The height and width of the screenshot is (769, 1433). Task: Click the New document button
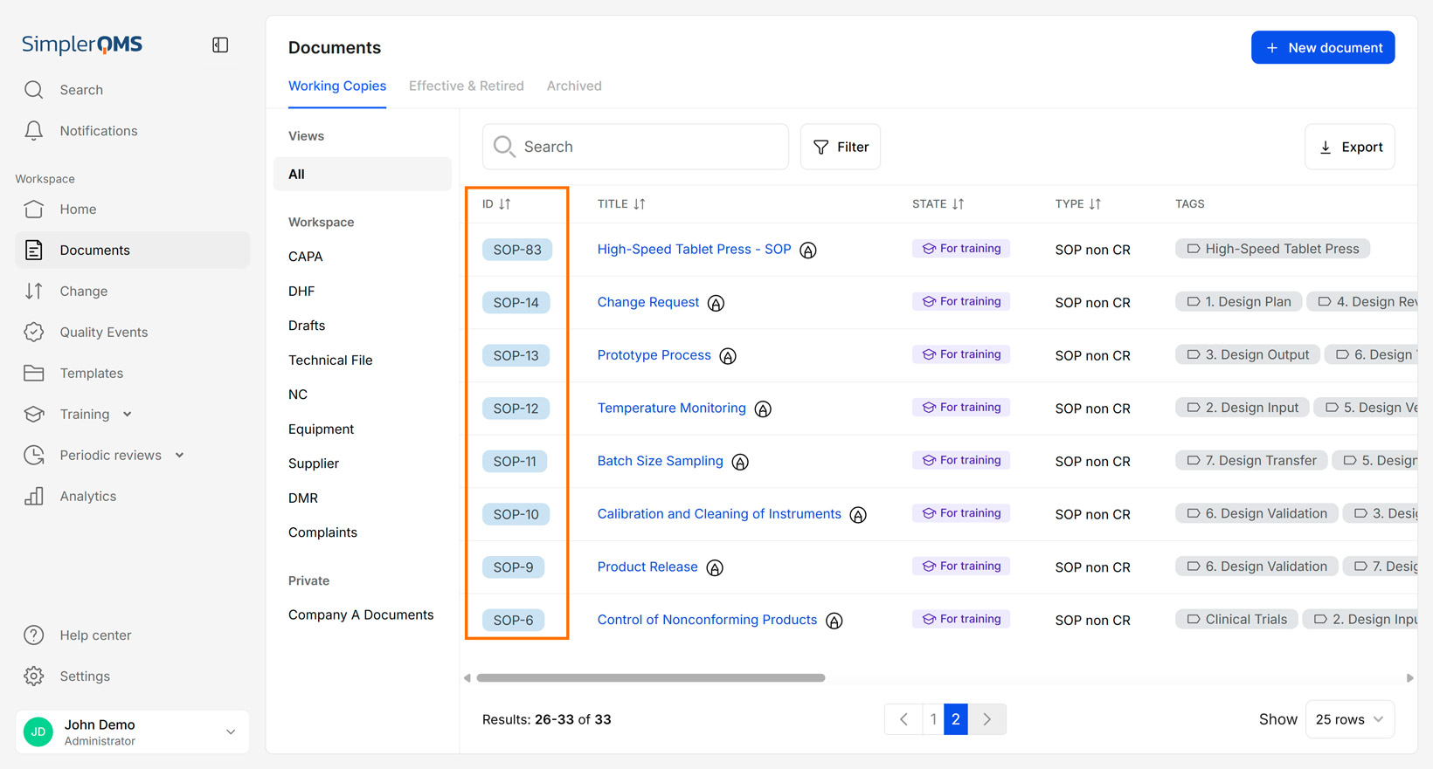1323,48
